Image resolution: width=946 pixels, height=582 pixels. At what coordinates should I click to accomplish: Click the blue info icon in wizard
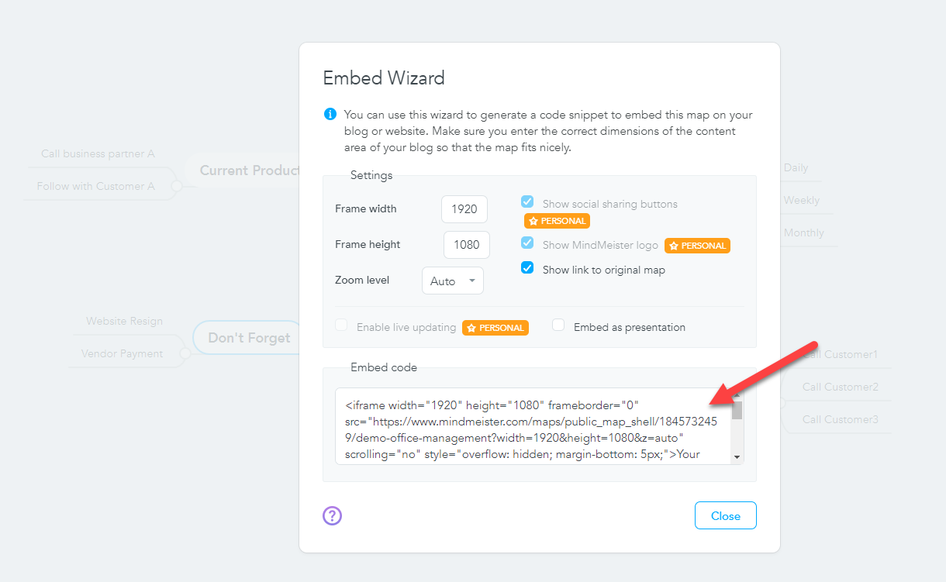pyautogui.click(x=330, y=115)
